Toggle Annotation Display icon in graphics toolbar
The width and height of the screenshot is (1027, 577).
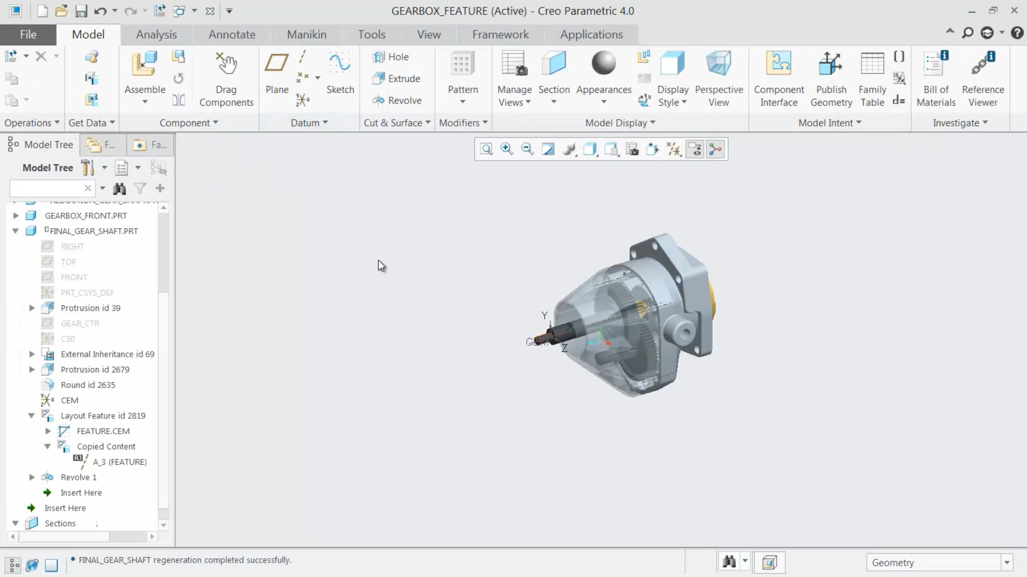(x=695, y=149)
